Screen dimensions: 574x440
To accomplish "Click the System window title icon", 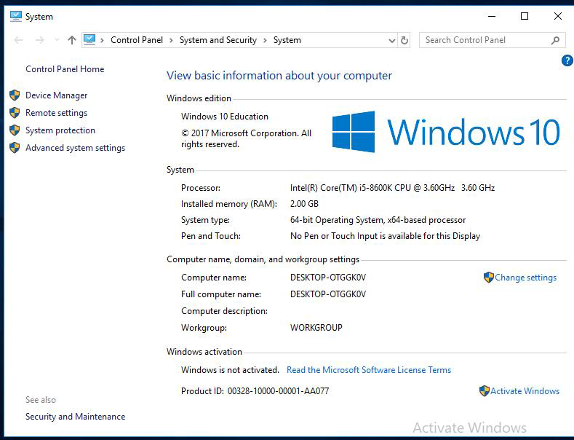I will (x=16, y=17).
